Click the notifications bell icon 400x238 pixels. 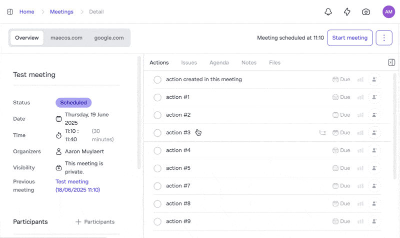click(328, 12)
